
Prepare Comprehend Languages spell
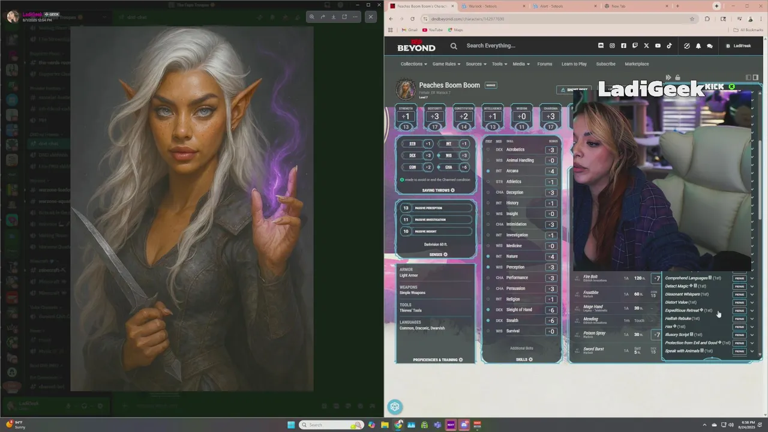740,278
